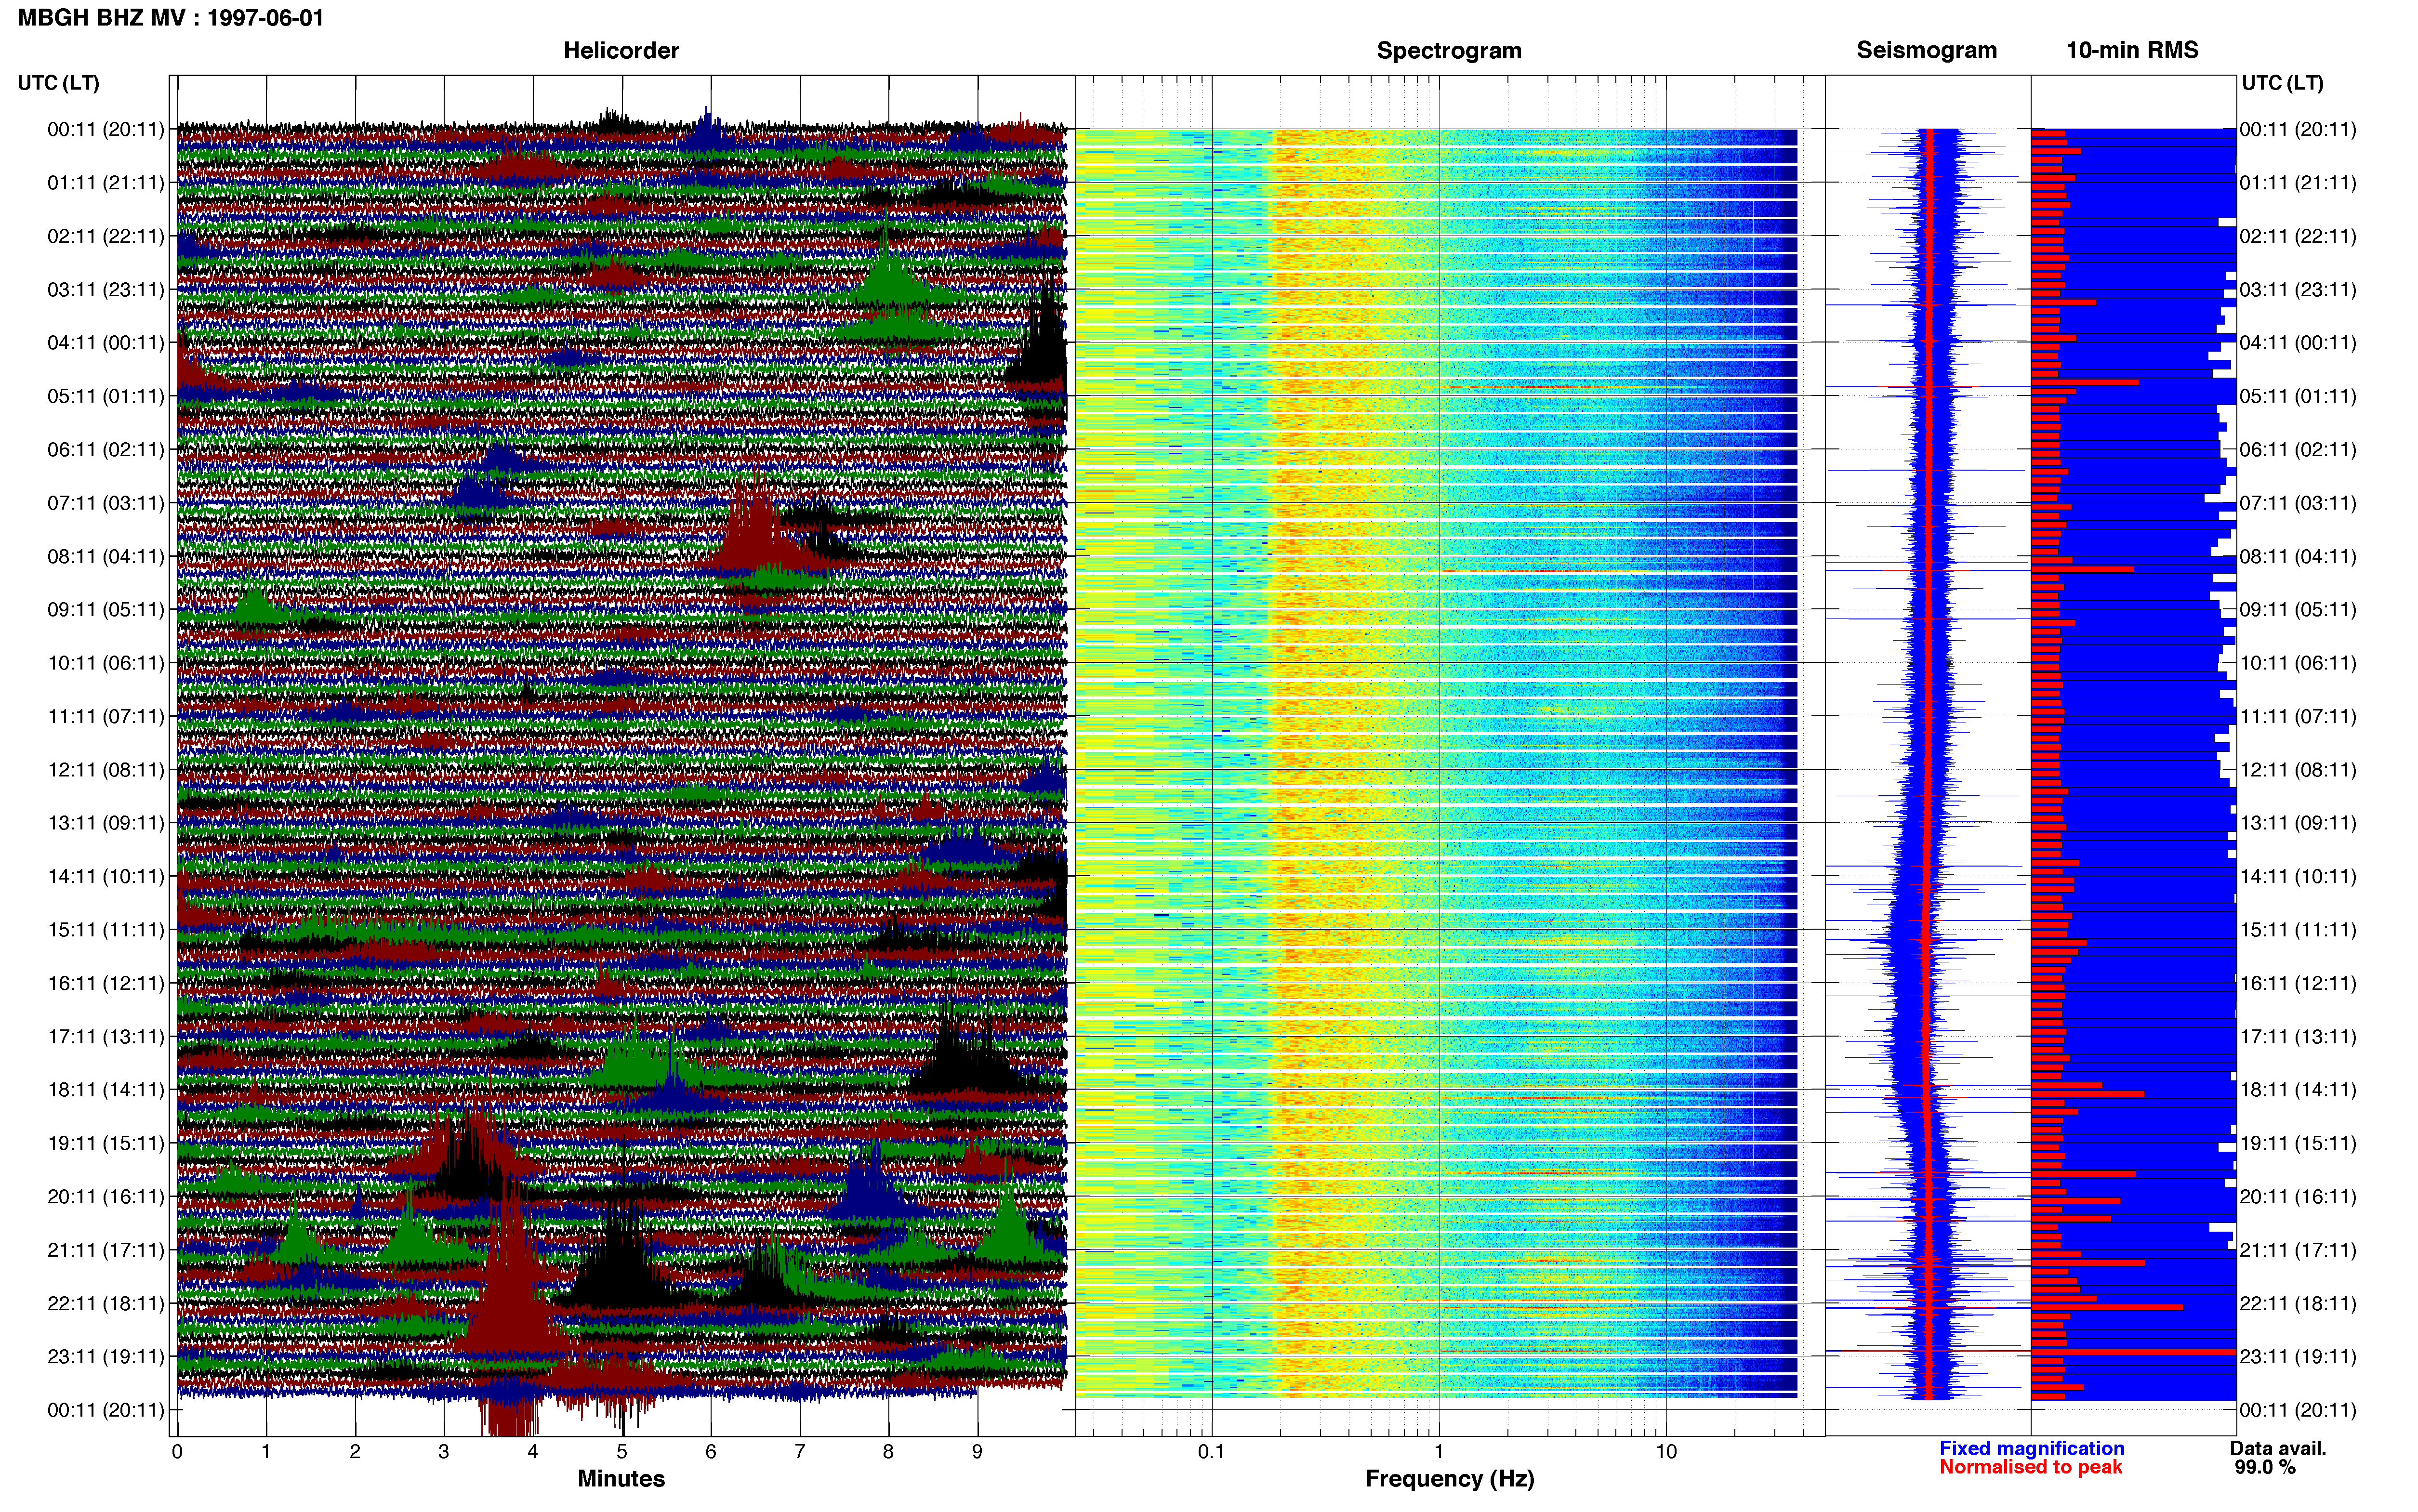2418x1512 pixels.
Task: Click minute tick '9' on the helicorder axis
Action: pos(977,1451)
